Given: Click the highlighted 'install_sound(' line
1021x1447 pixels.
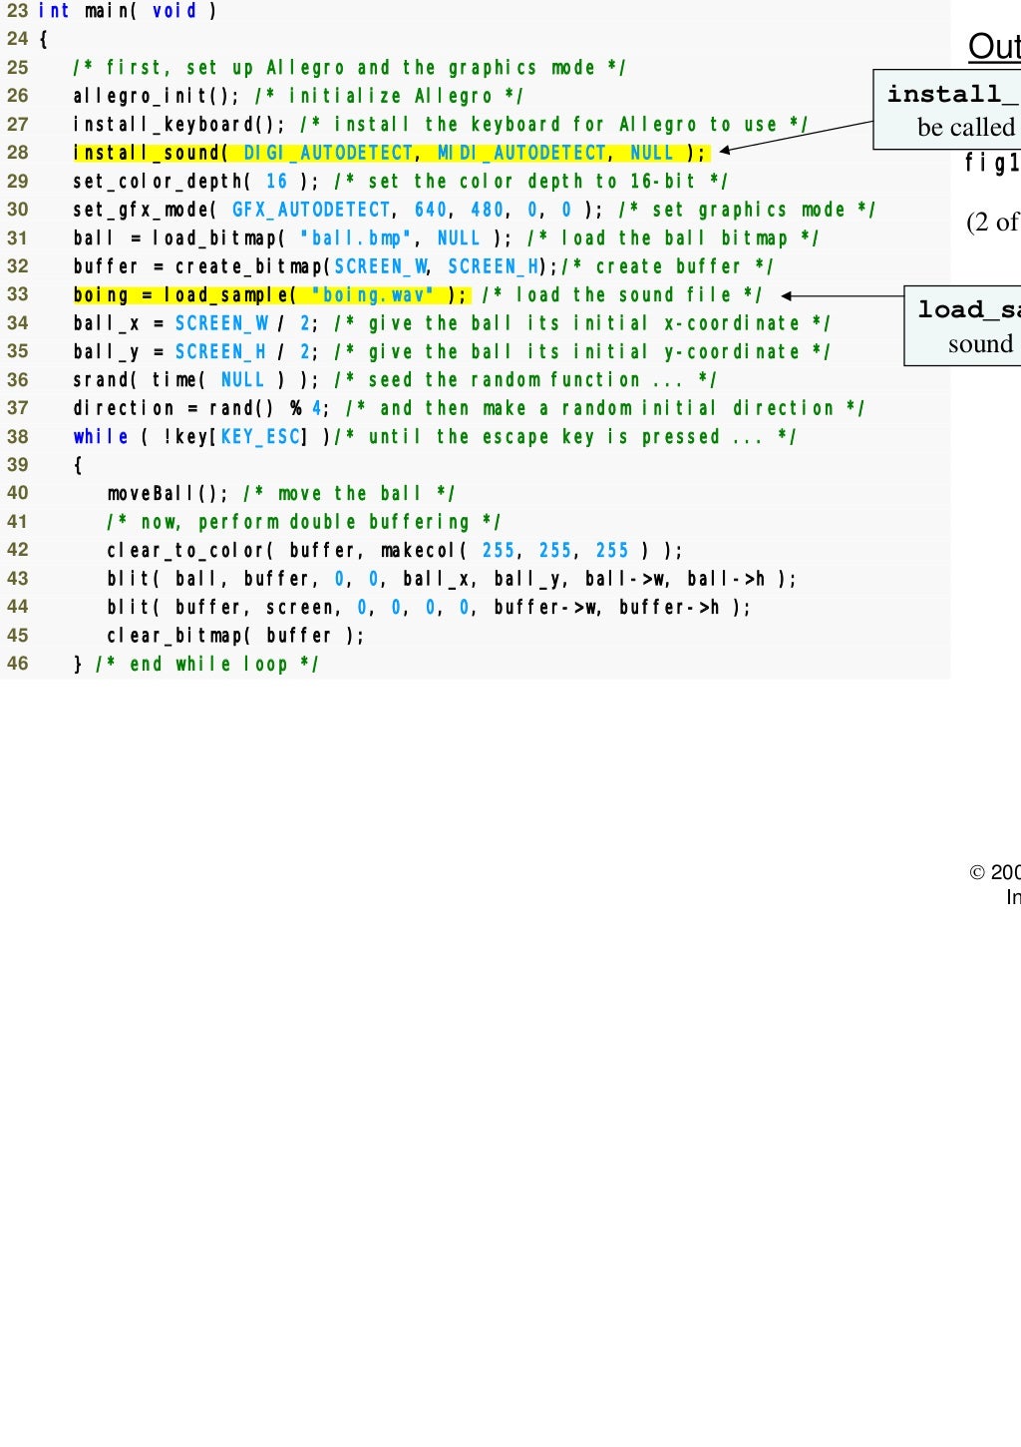Looking at the screenshot, I should (x=390, y=153).
